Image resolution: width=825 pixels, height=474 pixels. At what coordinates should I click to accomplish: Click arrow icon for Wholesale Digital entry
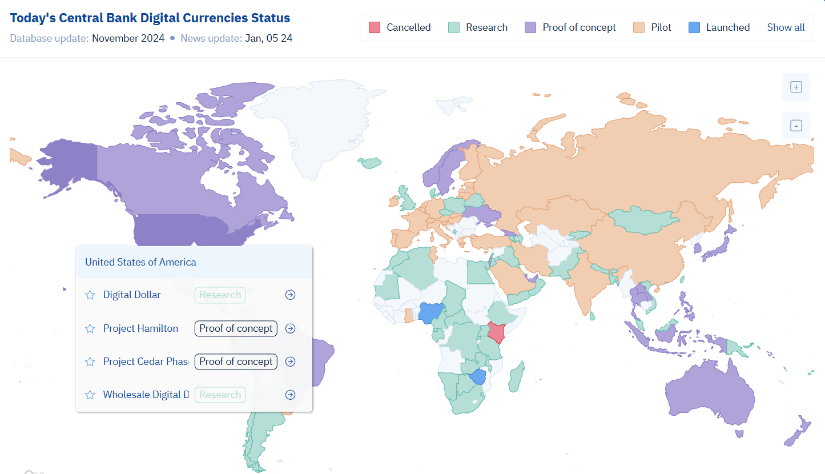pyautogui.click(x=291, y=395)
